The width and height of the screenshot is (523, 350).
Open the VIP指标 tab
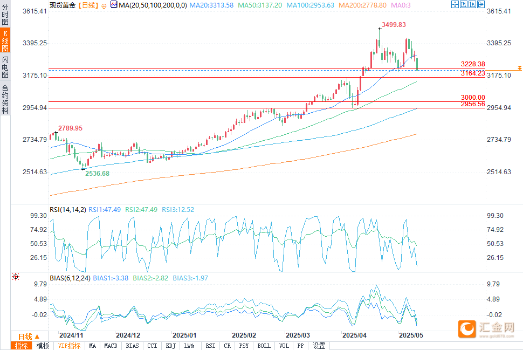pos(69,346)
